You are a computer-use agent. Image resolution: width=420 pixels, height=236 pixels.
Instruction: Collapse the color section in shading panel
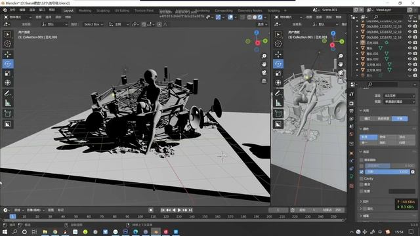click(x=361, y=129)
